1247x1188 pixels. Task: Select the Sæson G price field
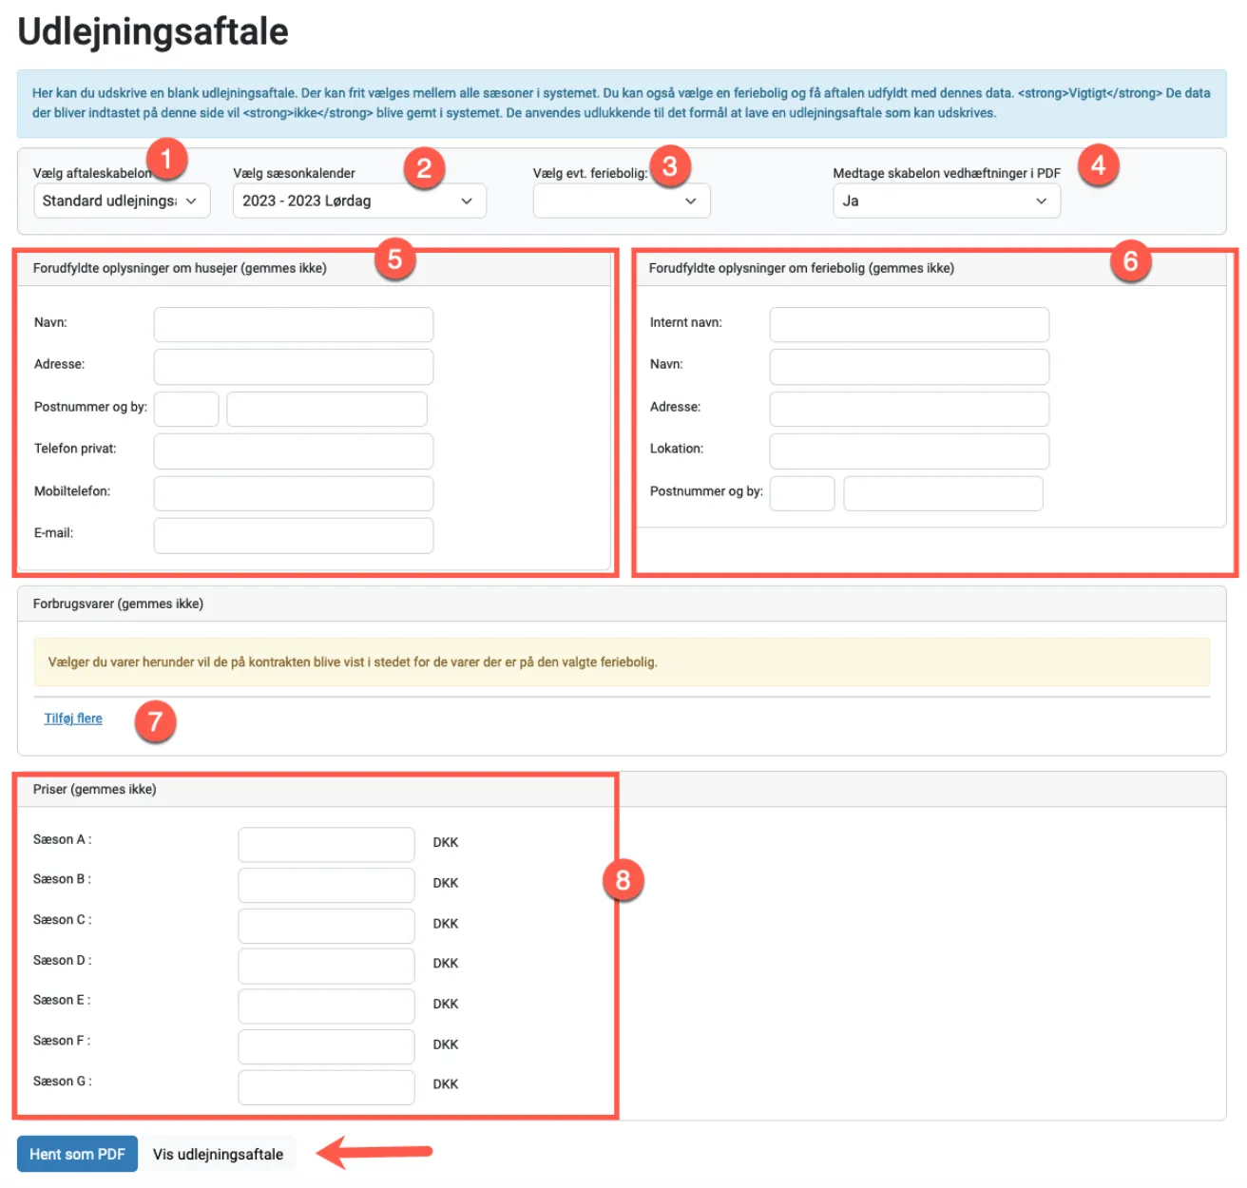tap(326, 1085)
